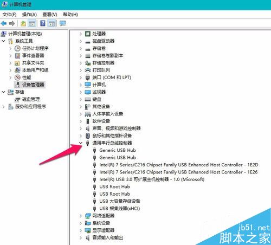The height and width of the screenshot is (245, 271).
Task: Click the 通用串行总线控制器 USB icon
Action: [88, 143]
